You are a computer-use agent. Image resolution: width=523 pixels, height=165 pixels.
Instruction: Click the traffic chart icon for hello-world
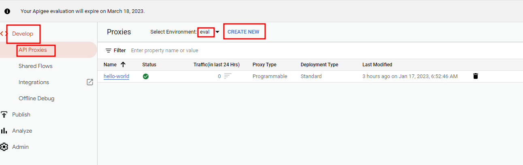228,76
